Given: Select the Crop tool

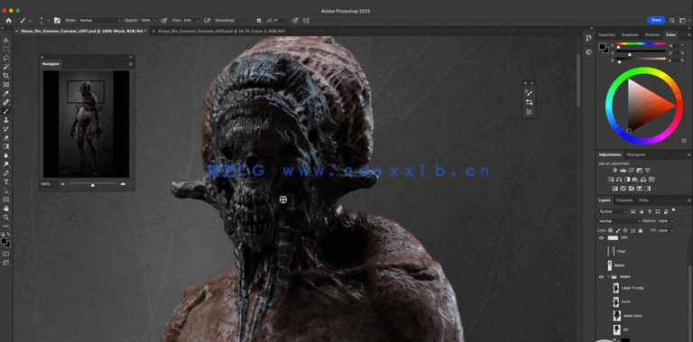Looking at the screenshot, I should click(x=6, y=76).
